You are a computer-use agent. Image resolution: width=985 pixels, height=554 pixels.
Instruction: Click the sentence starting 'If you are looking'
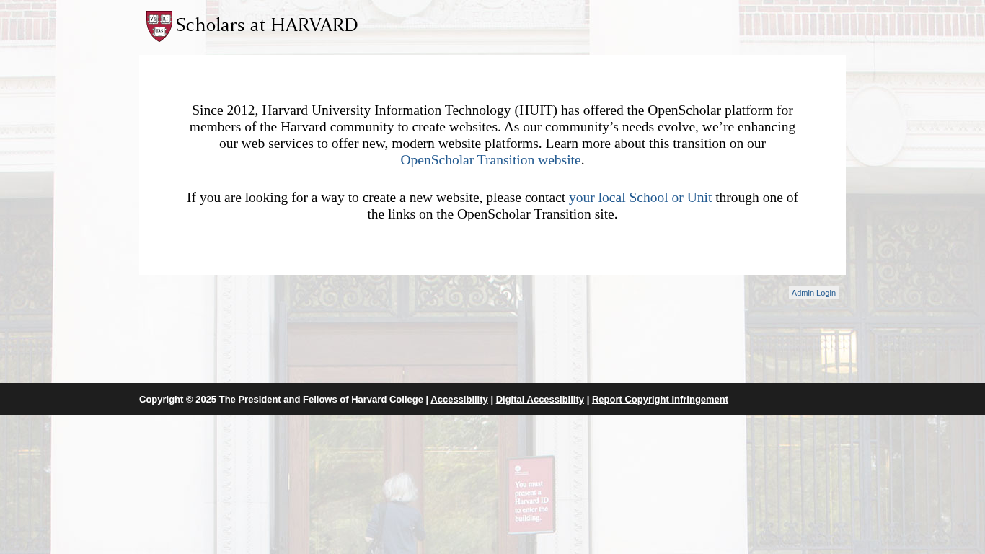[x=492, y=206]
